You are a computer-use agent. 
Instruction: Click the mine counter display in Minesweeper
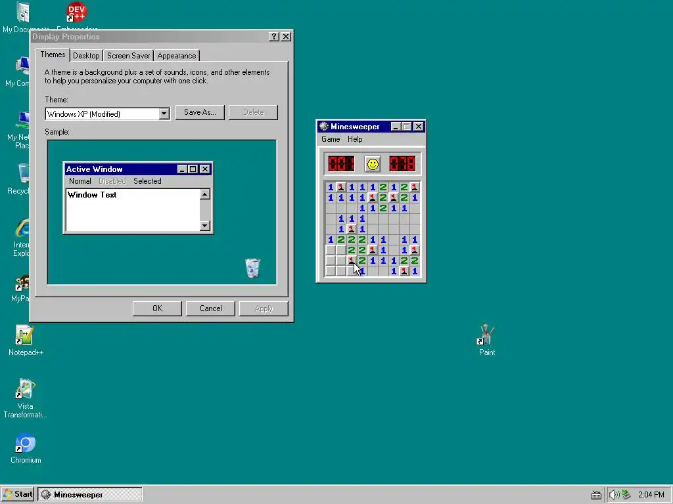(x=341, y=163)
